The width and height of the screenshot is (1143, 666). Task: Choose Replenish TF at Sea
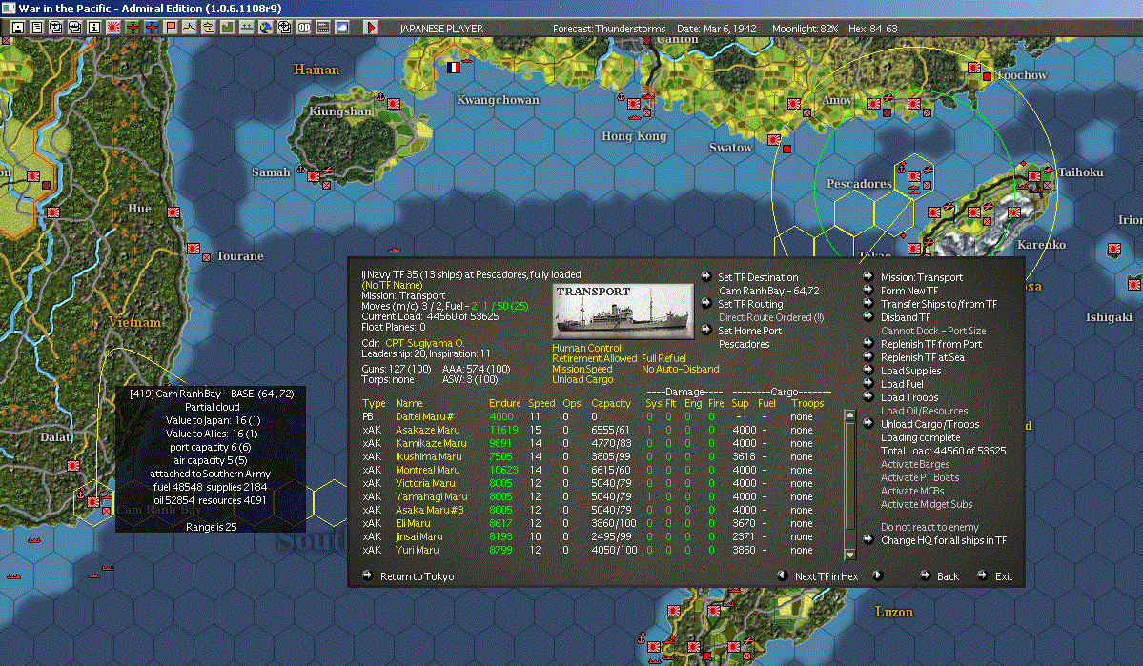point(922,357)
